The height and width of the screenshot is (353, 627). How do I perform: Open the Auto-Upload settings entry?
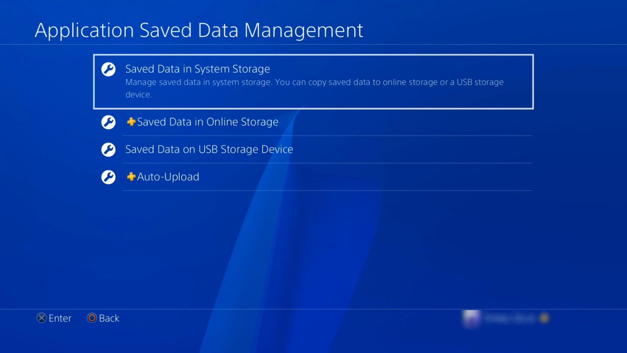tap(168, 177)
